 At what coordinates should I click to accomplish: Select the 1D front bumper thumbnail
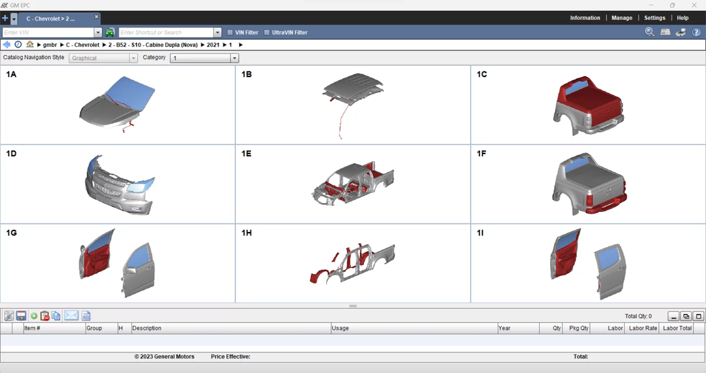point(118,184)
